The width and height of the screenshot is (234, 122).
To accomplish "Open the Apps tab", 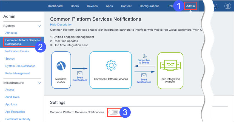I will [109, 6].
